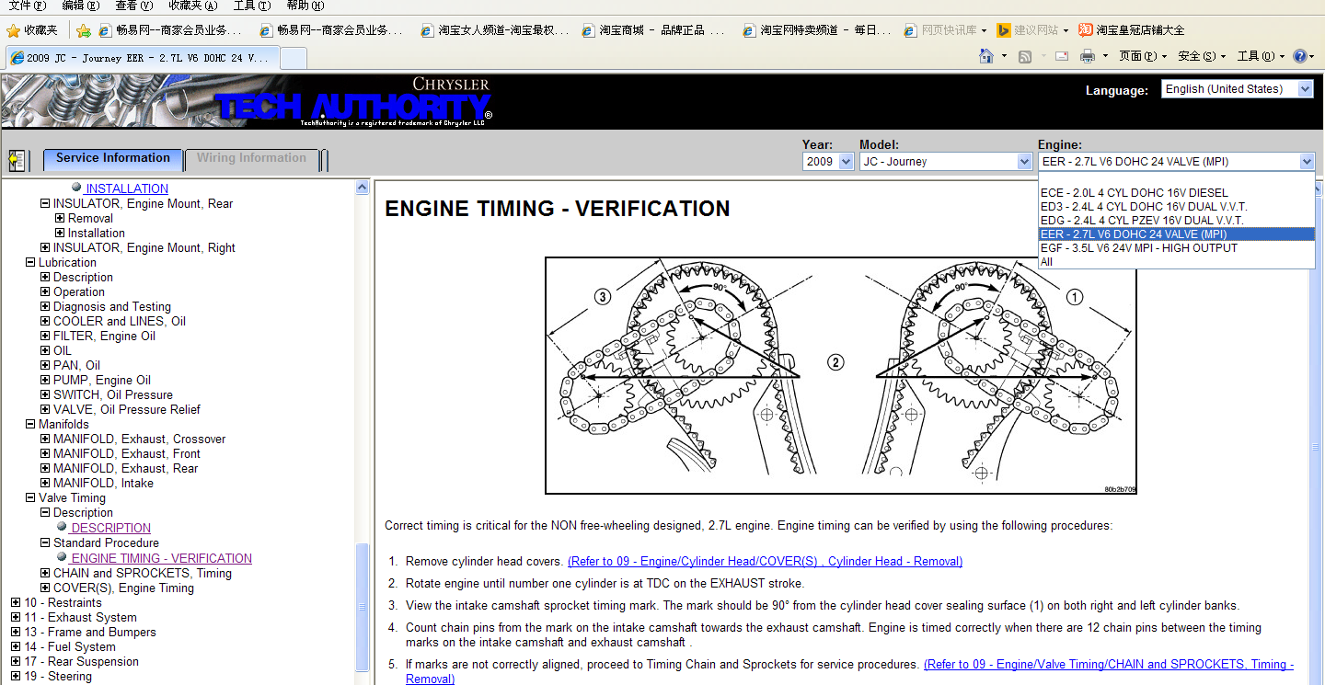Follow the Cylinder Head COVER(S) Removal link
Image resolution: width=1325 pixels, height=685 pixels.
click(765, 561)
